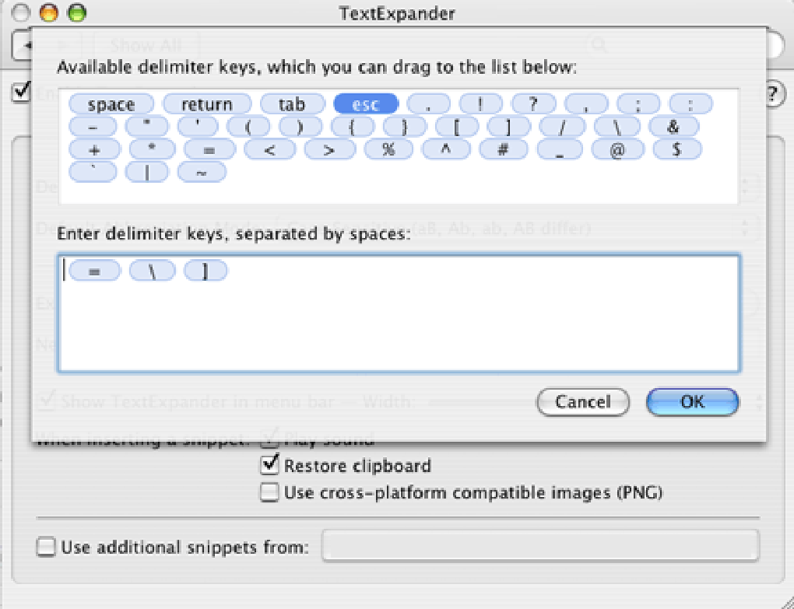Select the ampersand delimiter key

point(674,126)
